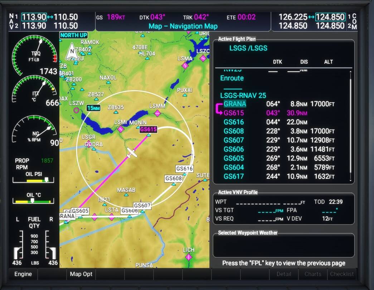This screenshot has height=290, width=374.
Task: Click the V DEV 12FT value
Action: (x=327, y=218)
